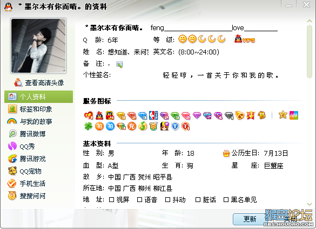Click the NBA service icon
Screen dimensions: 316x229
pyautogui.click(x=153, y=115)
